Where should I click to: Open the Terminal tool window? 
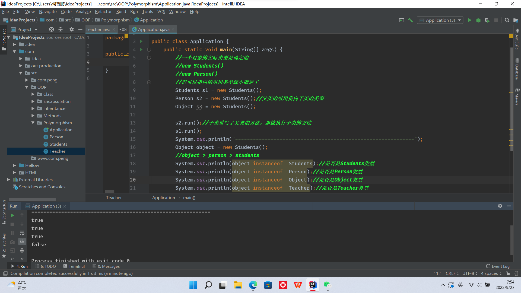coord(74,266)
